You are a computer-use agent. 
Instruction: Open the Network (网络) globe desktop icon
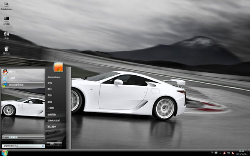point(6,35)
